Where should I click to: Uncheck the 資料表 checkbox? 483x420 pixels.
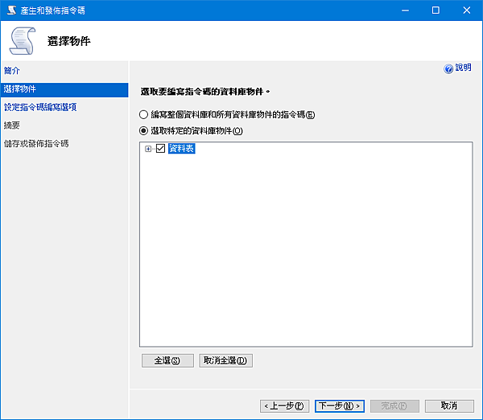coord(160,148)
